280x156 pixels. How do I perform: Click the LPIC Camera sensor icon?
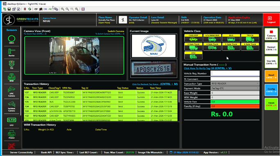11,89
